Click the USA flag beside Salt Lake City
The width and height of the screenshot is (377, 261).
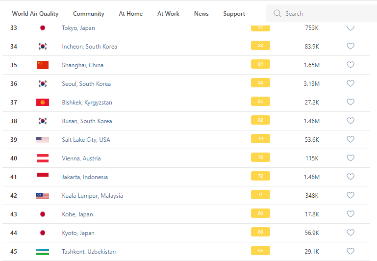[x=43, y=140]
